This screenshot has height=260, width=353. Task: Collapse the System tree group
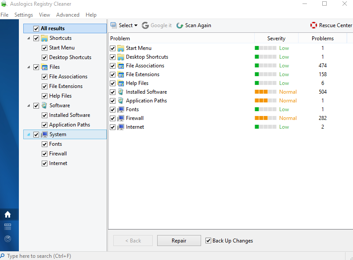[29, 134]
